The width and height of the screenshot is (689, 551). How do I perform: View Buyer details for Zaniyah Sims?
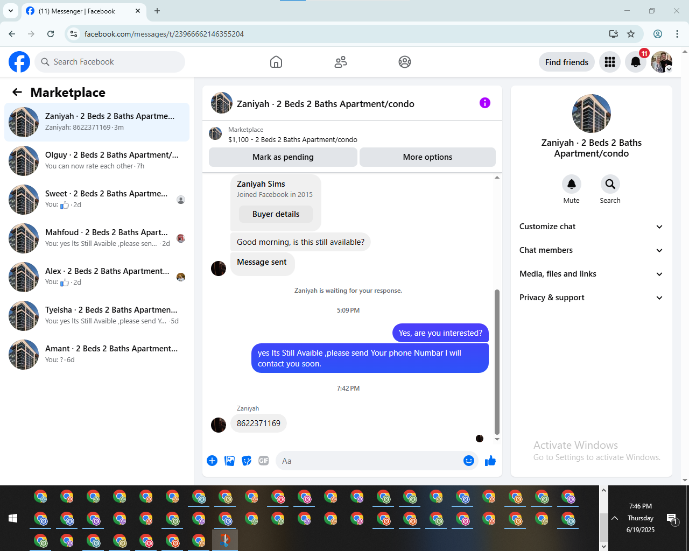(276, 214)
